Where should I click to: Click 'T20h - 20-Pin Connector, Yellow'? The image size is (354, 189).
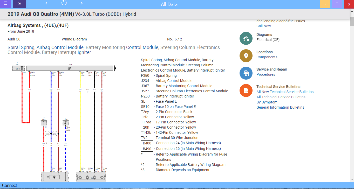pyautogui.click(x=168, y=127)
